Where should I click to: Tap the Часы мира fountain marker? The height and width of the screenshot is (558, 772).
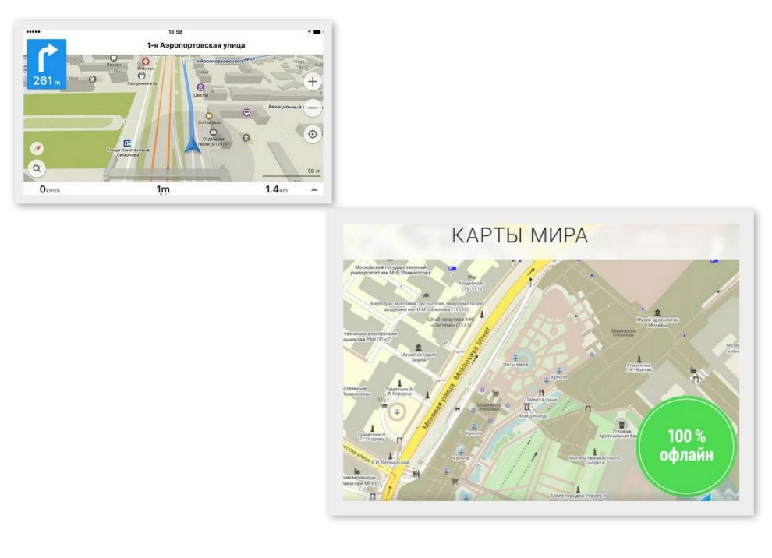pyautogui.click(x=515, y=357)
